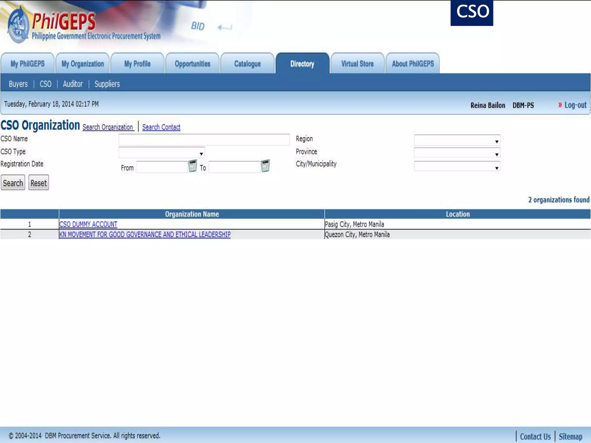The width and height of the screenshot is (591, 443).
Task: Focus the CSO Name text field
Action: 204,140
